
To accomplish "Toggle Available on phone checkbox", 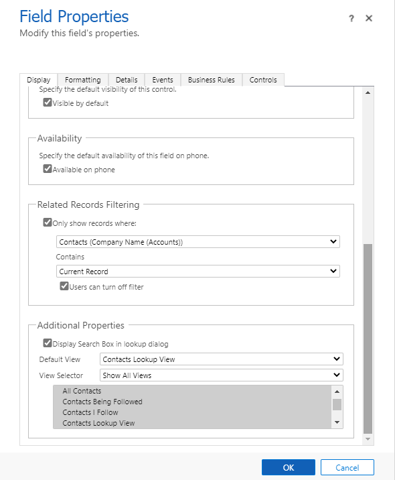I will point(48,169).
